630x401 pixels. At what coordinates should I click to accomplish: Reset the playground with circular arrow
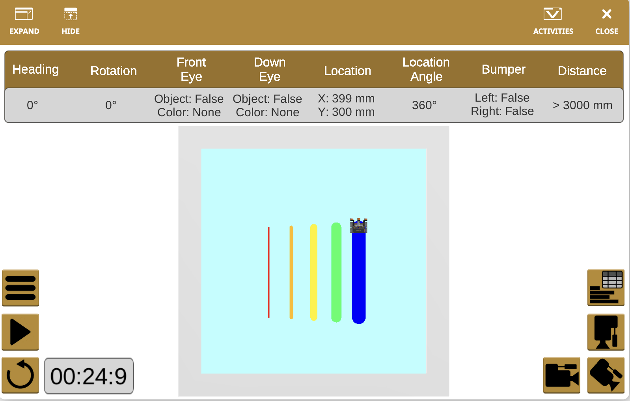[21, 375]
